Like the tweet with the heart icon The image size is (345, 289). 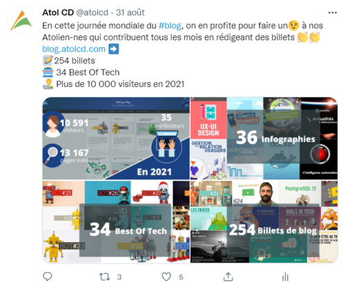[166, 277]
